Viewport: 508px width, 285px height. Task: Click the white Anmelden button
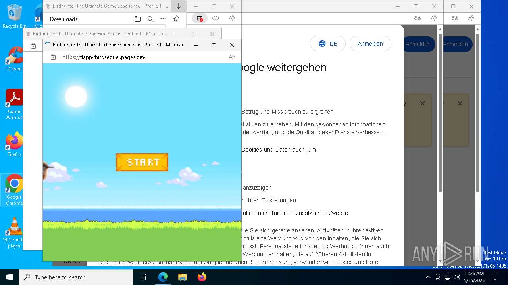click(370, 44)
